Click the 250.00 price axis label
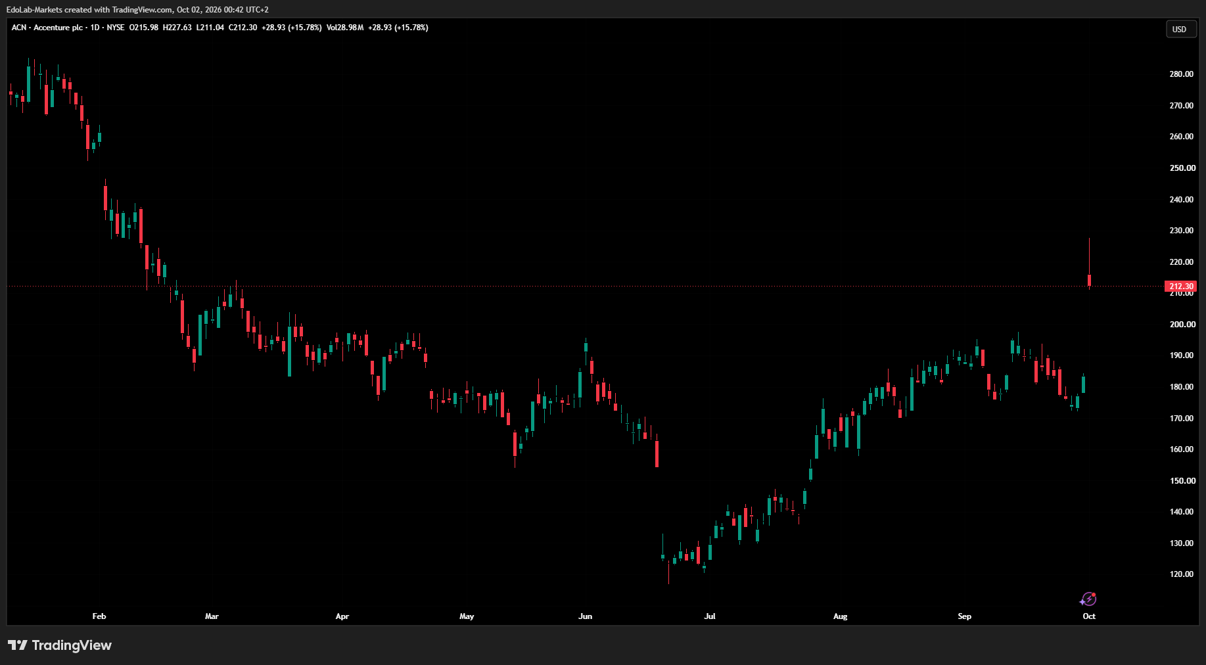 pyautogui.click(x=1181, y=168)
